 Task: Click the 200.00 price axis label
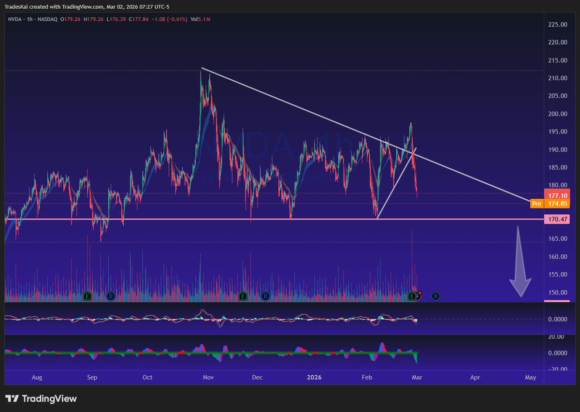[x=557, y=114]
